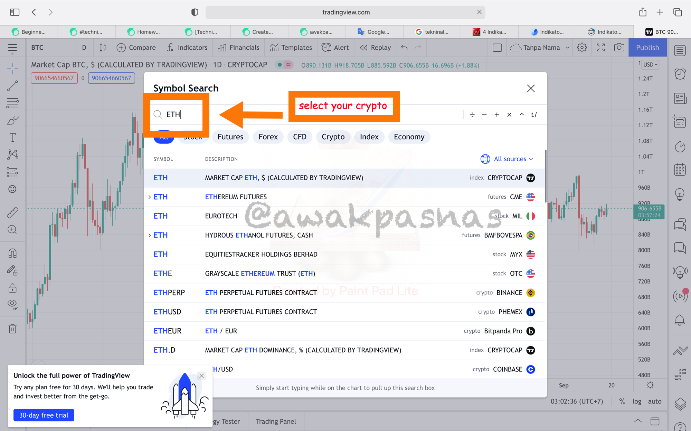Open the Financials panel
691x431 pixels.
click(x=239, y=48)
